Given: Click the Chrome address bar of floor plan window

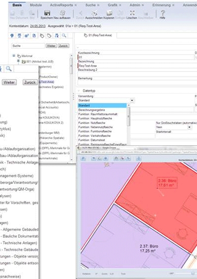Looking at the screenshot, I should (137, 152).
